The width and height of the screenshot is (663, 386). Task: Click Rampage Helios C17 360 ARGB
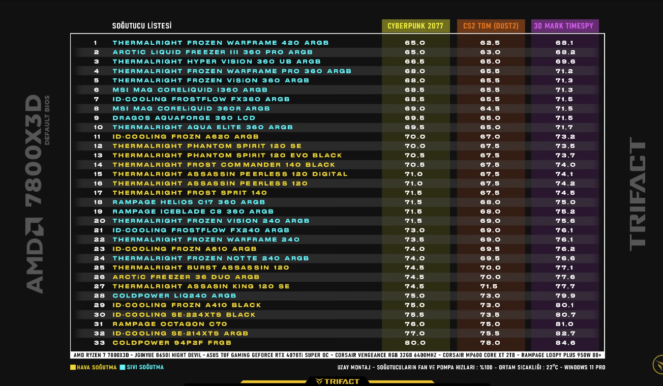(189, 202)
